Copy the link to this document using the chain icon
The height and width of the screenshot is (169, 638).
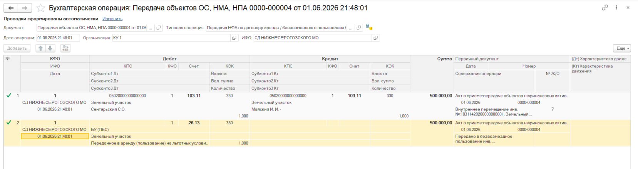(605, 7)
